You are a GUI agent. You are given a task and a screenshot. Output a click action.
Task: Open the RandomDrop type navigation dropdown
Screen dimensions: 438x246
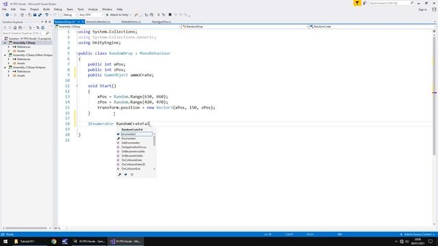coord(245,27)
